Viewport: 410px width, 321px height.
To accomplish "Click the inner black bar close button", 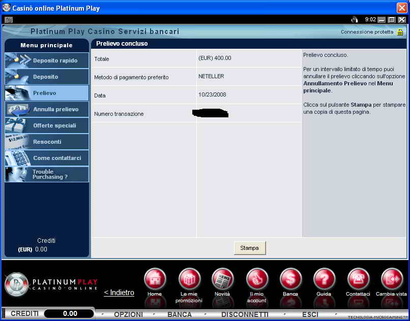I will pyautogui.click(x=402, y=20).
